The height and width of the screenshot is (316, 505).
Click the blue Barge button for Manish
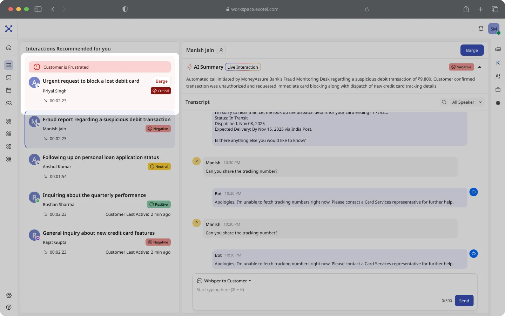[472, 50]
